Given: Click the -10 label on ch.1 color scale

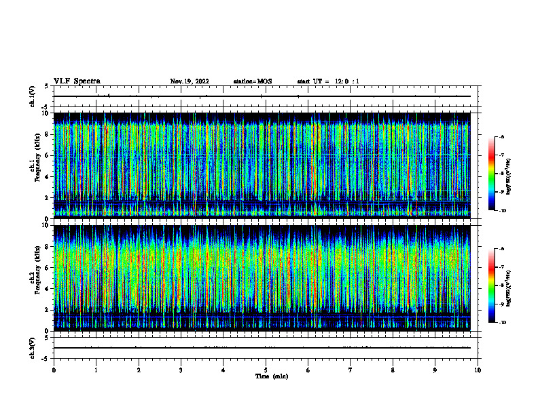Looking at the screenshot, I should click(503, 211).
